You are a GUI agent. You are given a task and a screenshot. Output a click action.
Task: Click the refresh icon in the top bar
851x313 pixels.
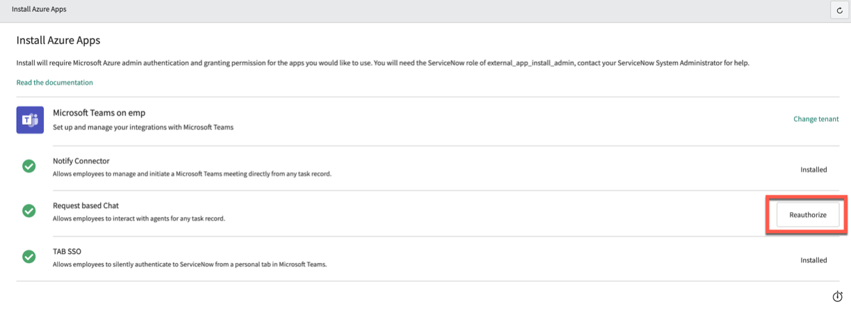840,10
